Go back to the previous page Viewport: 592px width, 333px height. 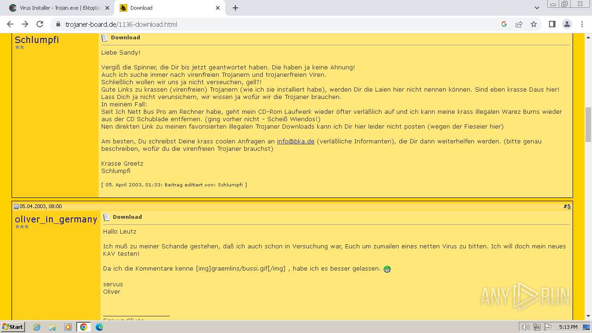coord(10,24)
